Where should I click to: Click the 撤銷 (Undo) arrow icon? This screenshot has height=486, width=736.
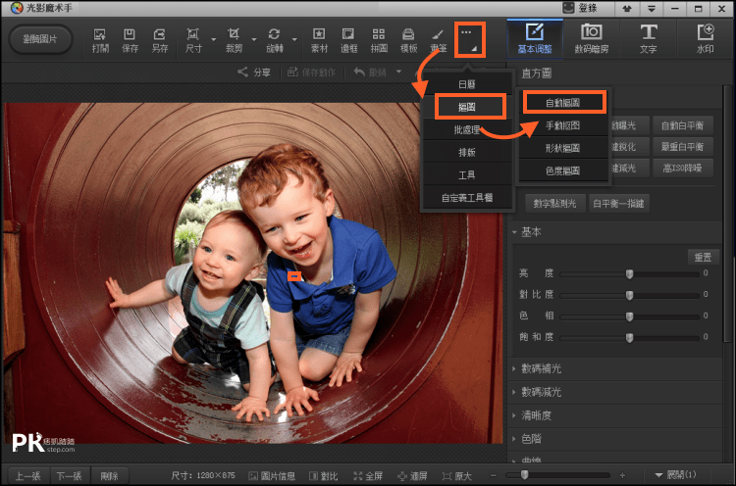click(x=359, y=73)
